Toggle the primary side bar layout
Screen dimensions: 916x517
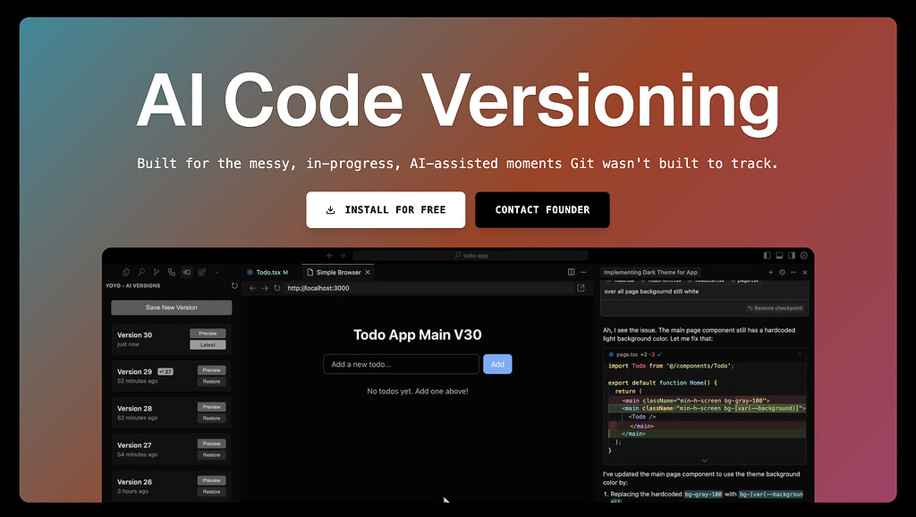pos(767,255)
